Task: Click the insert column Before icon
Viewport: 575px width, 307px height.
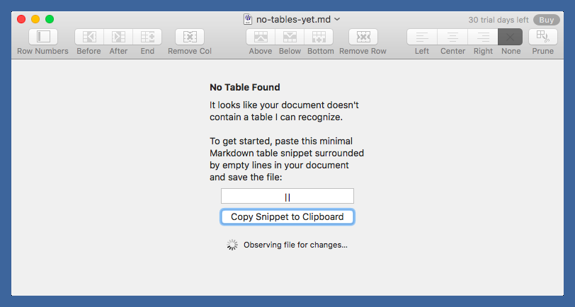Action: (x=89, y=37)
